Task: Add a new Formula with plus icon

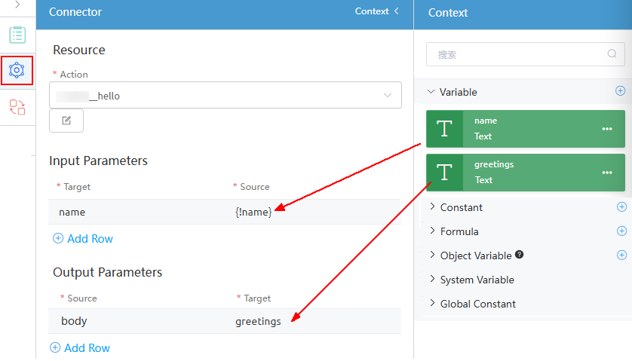Action: [x=621, y=231]
